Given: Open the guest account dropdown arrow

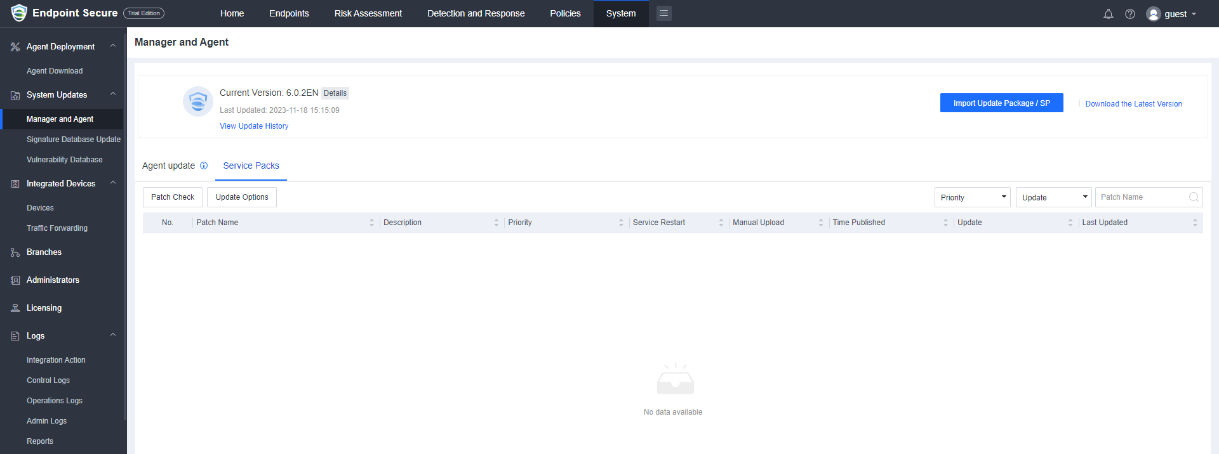Looking at the screenshot, I should (1194, 14).
